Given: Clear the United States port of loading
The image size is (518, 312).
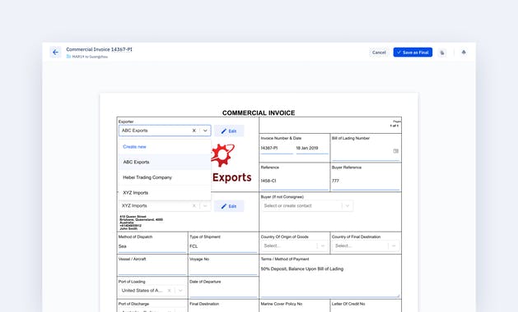Looking at the screenshot, I should pos(169,291).
